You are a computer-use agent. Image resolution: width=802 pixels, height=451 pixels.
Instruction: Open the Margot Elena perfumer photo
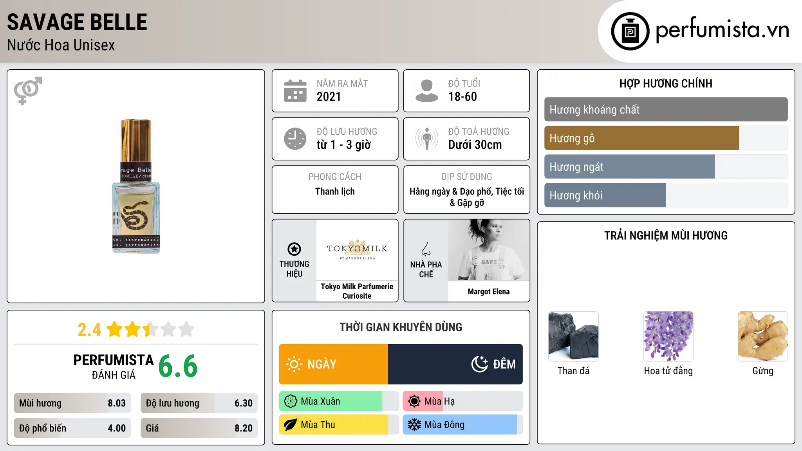tap(489, 250)
